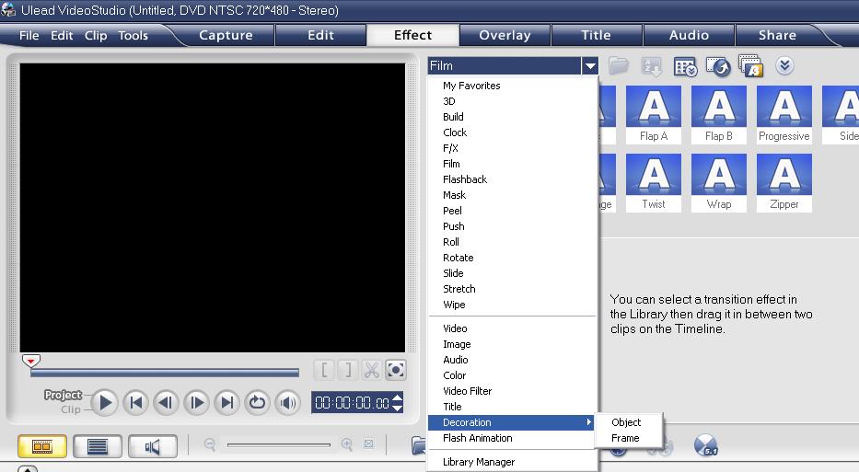Click the timeline zoom slider
This screenshot has height=472, width=859.
[x=279, y=444]
